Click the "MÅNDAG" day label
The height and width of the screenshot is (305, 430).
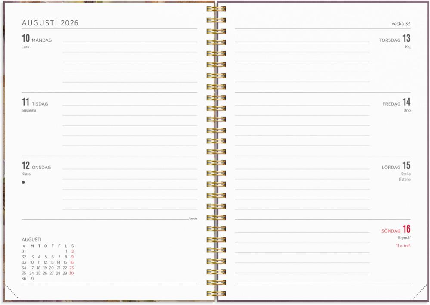(x=42, y=40)
